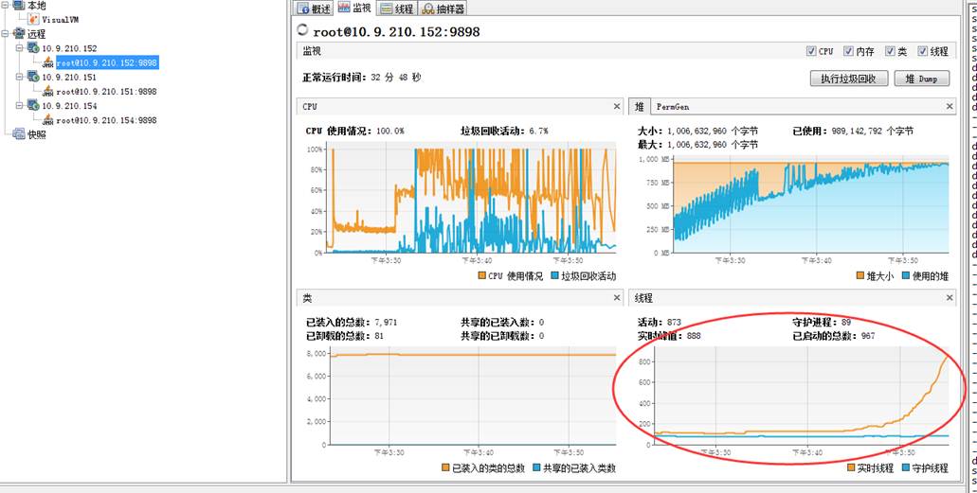This screenshot has width=977, height=493.
Task: Close the heap chart panel
Action: click(950, 106)
